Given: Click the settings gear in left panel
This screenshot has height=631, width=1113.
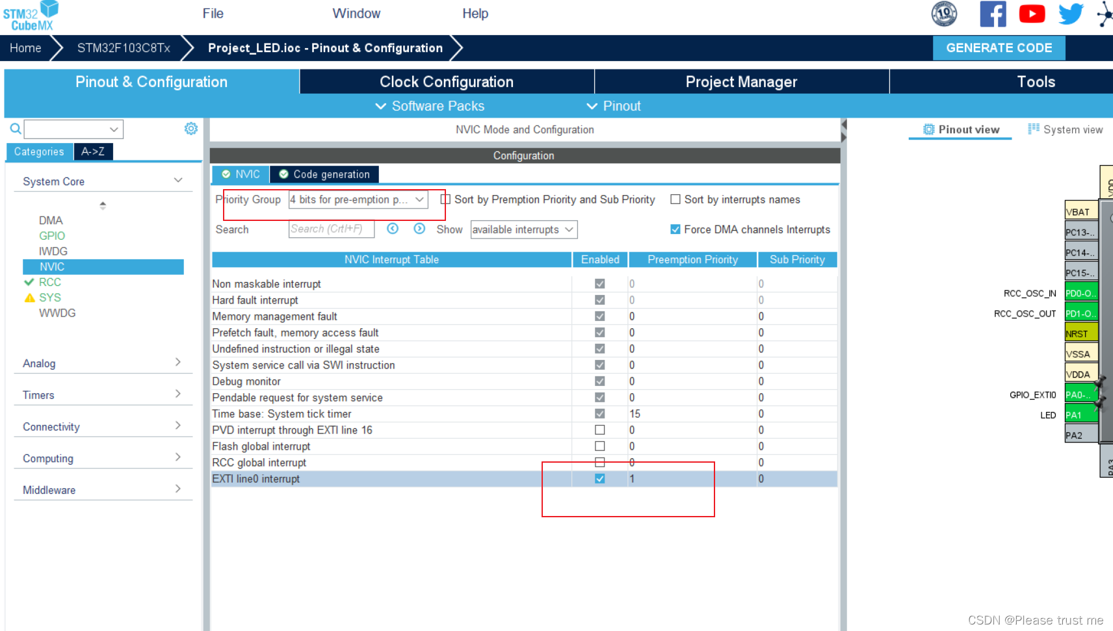Looking at the screenshot, I should pos(190,129).
